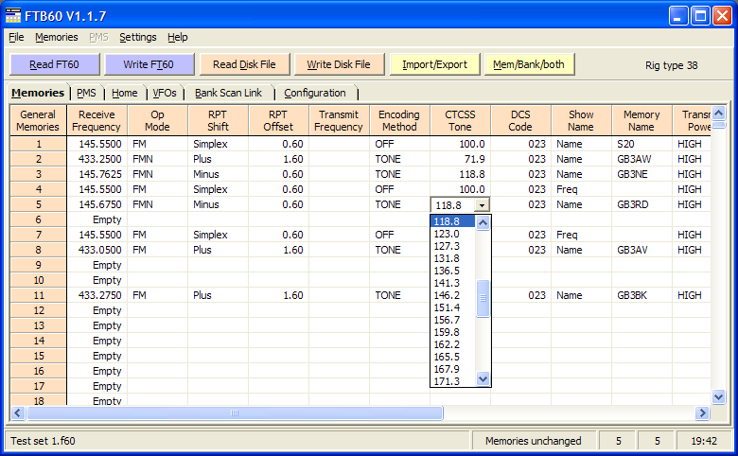Toggle the CTCSS Tone combo box arrow in row 5

[482, 205]
